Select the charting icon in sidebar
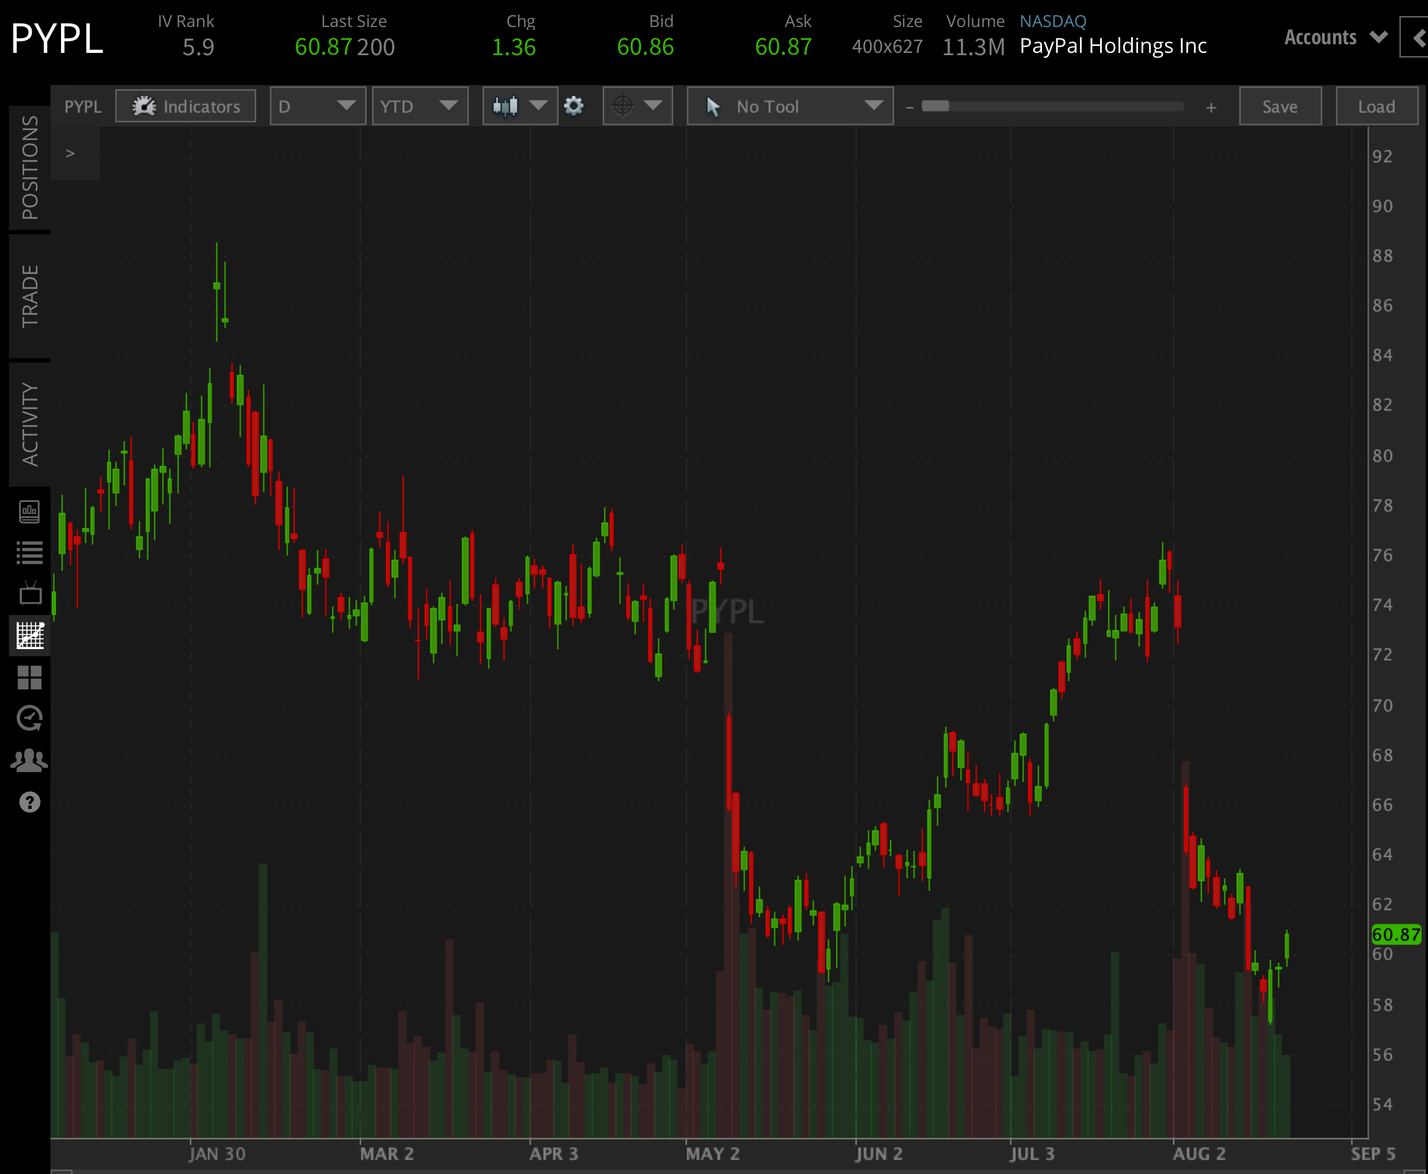This screenshot has height=1174, width=1428. pos(29,636)
